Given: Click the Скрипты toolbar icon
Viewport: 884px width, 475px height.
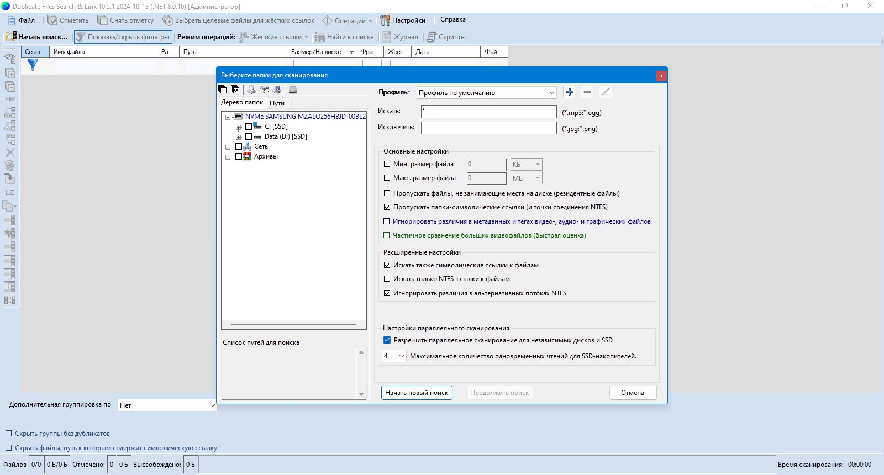Looking at the screenshot, I should pos(432,37).
